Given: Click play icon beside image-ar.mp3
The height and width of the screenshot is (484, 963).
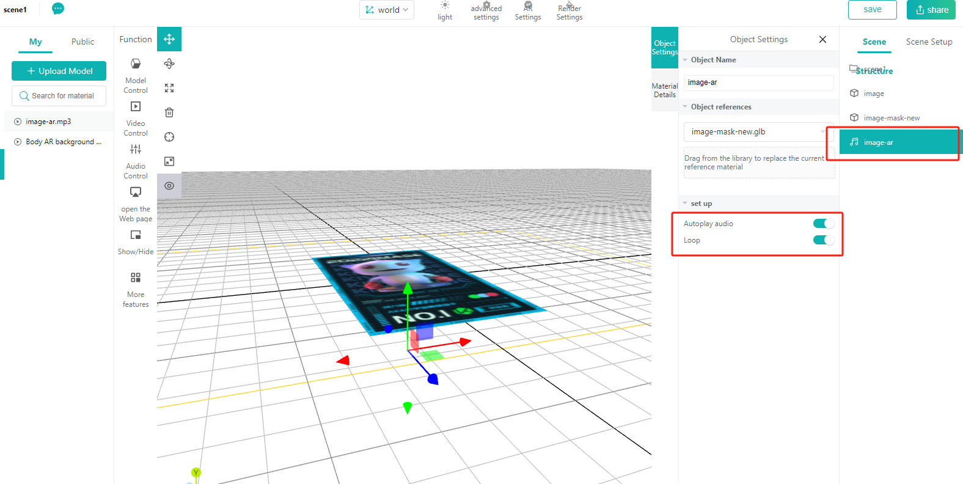Looking at the screenshot, I should pos(18,122).
